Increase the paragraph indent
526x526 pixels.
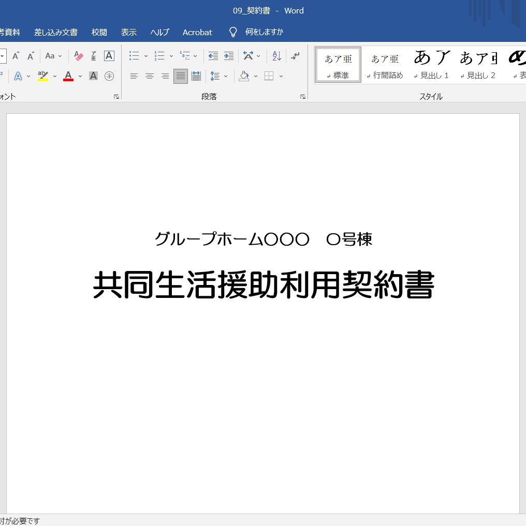pos(229,56)
